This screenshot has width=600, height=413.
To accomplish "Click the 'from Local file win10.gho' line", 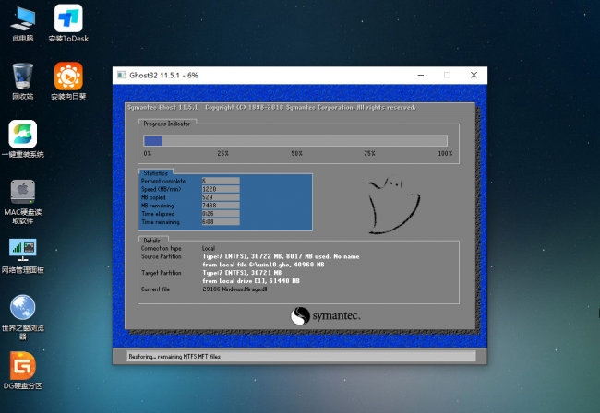I will [263, 265].
